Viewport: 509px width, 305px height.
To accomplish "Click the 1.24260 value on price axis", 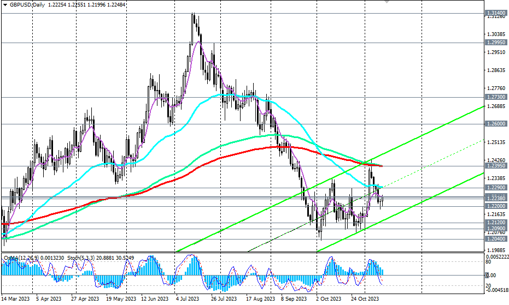I will [x=496, y=160].
